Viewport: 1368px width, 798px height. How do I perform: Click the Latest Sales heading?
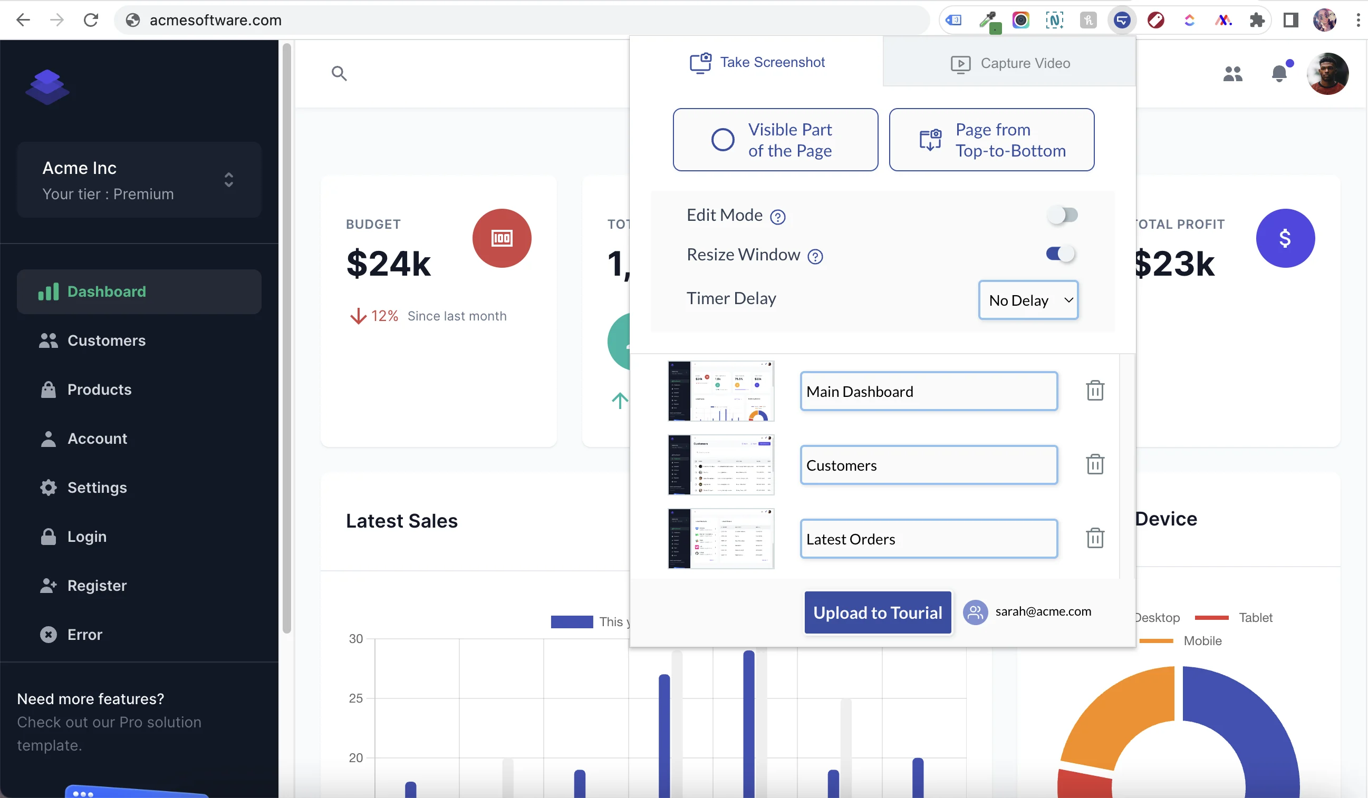click(402, 521)
